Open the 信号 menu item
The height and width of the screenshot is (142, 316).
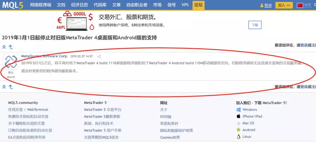(171, 5)
